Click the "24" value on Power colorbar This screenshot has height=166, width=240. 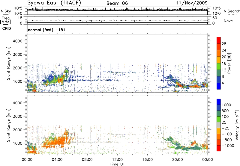tap(224, 50)
